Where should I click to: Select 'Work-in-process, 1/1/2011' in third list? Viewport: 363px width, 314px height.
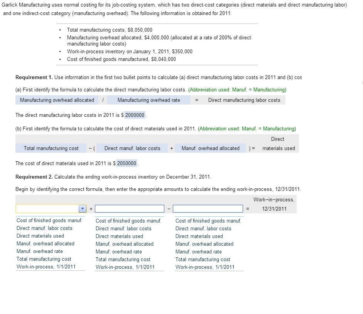[205, 267]
